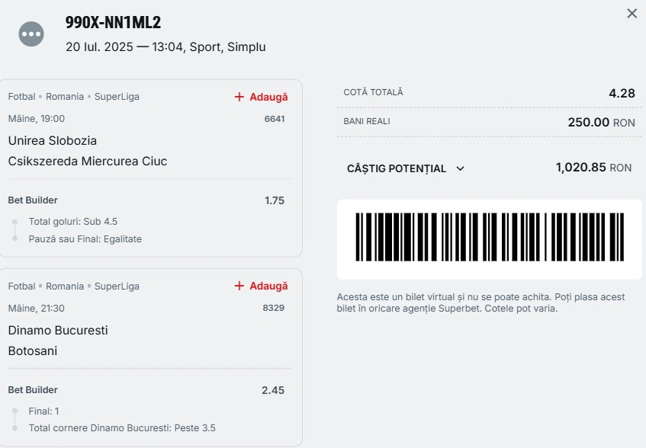The height and width of the screenshot is (448, 646).
Task: Click plus icon beside Adaugă for Dinamo Bucuresti
Action: (239, 286)
